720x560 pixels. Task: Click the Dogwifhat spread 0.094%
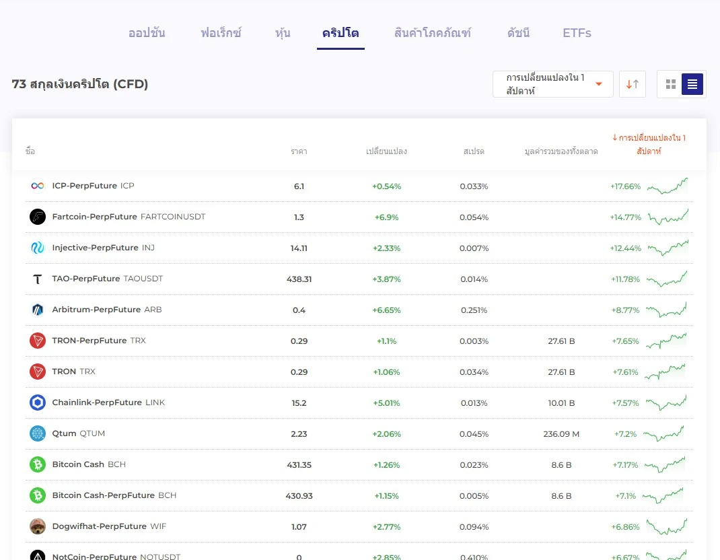(x=474, y=527)
